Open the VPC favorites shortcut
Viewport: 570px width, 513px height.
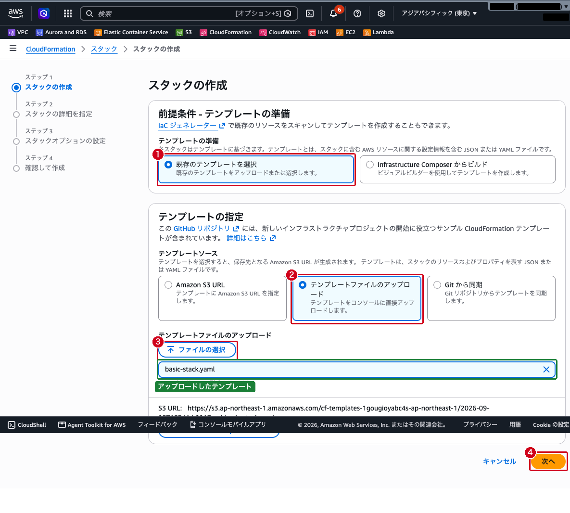[x=18, y=32]
